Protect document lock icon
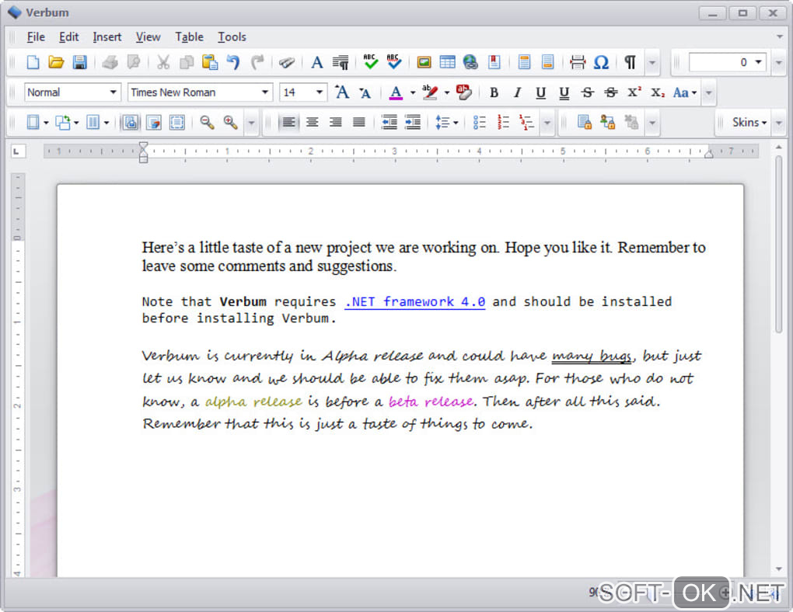The image size is (793, 612). point(584,122)
